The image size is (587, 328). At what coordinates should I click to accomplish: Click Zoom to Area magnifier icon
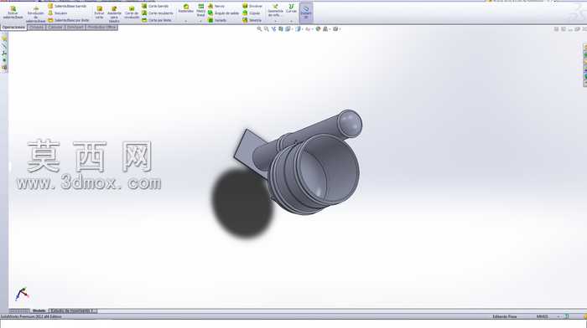click(266, 28)
